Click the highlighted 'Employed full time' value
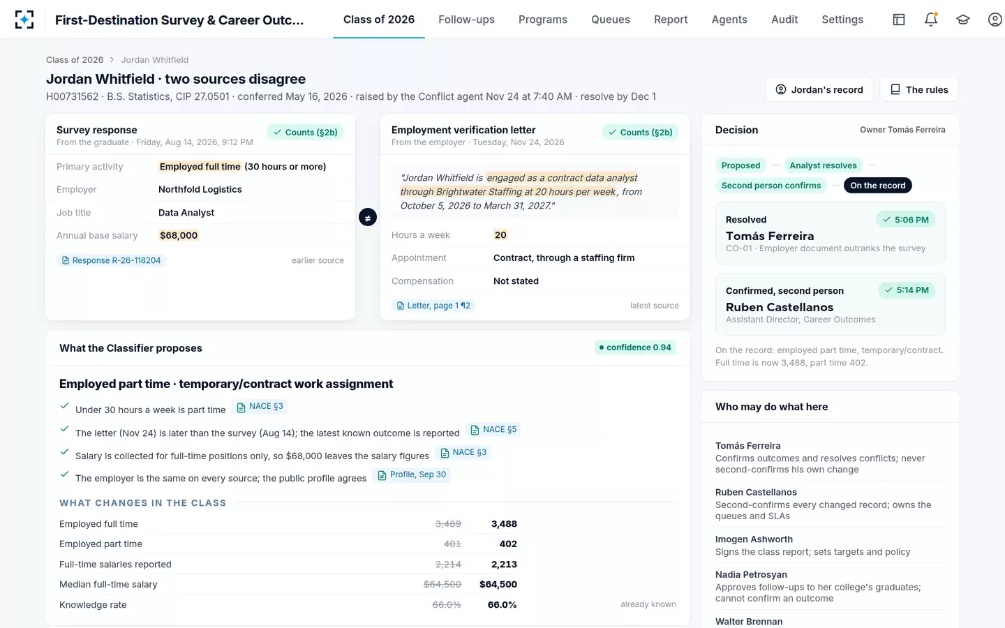Image resolution: width=1005 pixels, height=628 pixels. coord(200,167)
